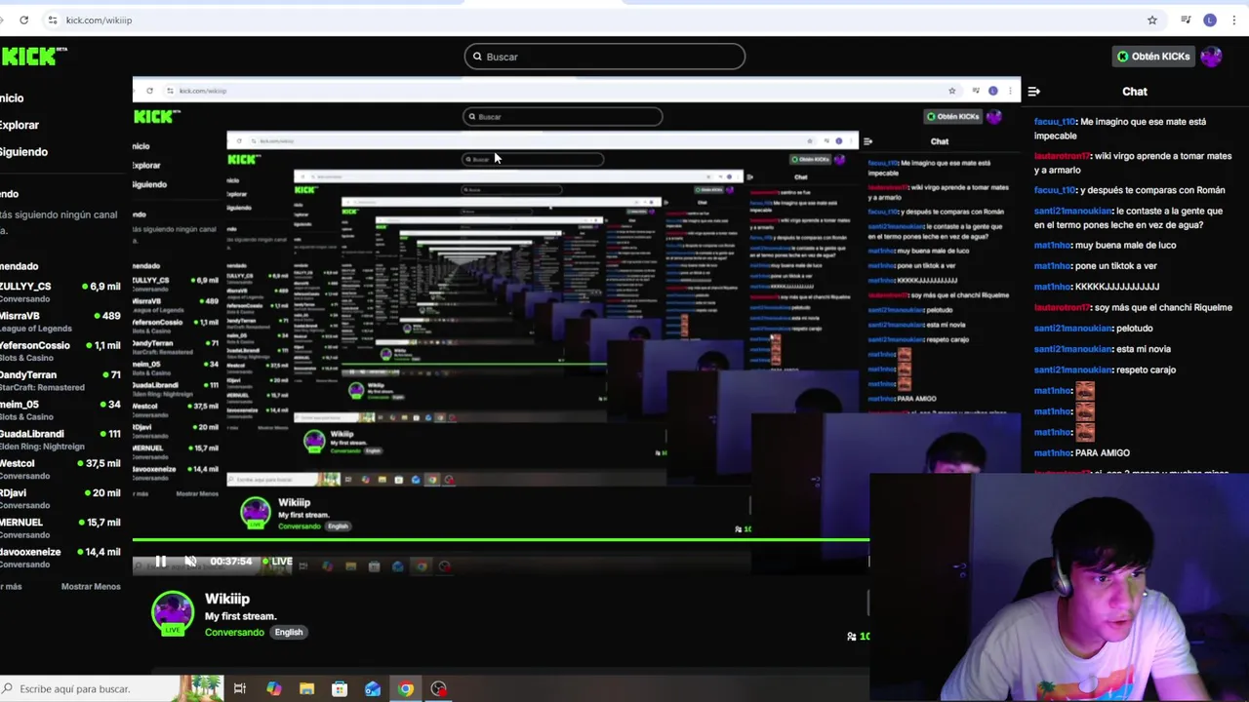Focus the Buscar search field

(604, 57)
